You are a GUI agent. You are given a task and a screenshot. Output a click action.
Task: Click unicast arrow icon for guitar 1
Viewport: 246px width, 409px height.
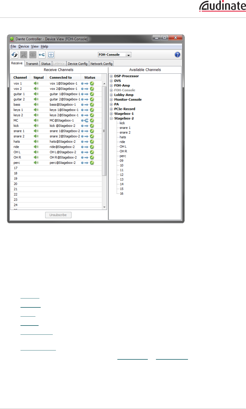pos(85,94)
